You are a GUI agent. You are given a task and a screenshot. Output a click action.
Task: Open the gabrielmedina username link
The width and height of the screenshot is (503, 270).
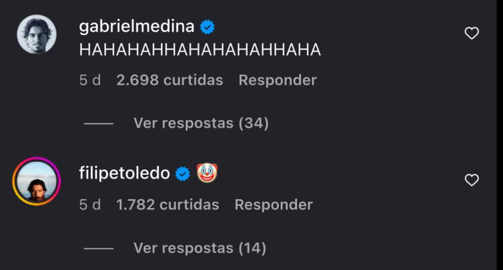coord(137,27)
